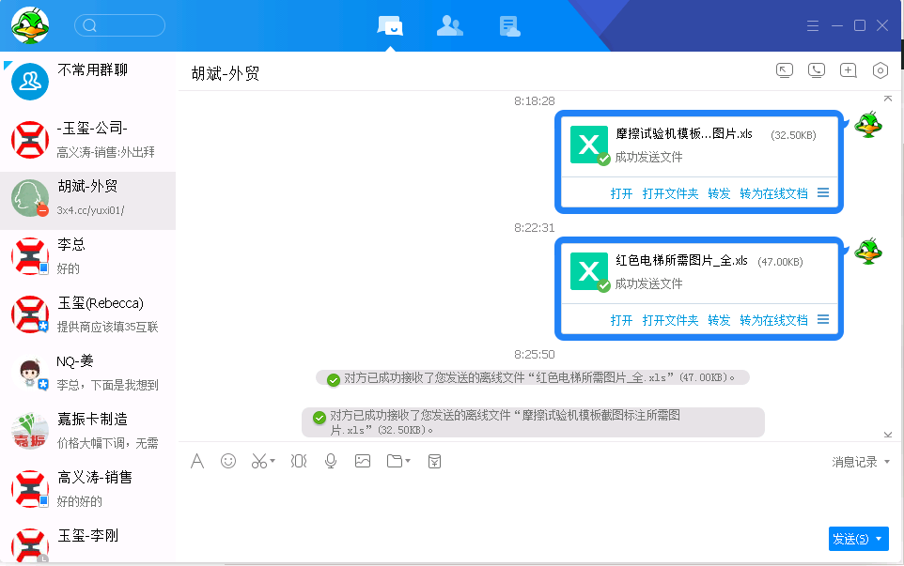
Task: Open more options menu on first file
Action: pos(823,192)
